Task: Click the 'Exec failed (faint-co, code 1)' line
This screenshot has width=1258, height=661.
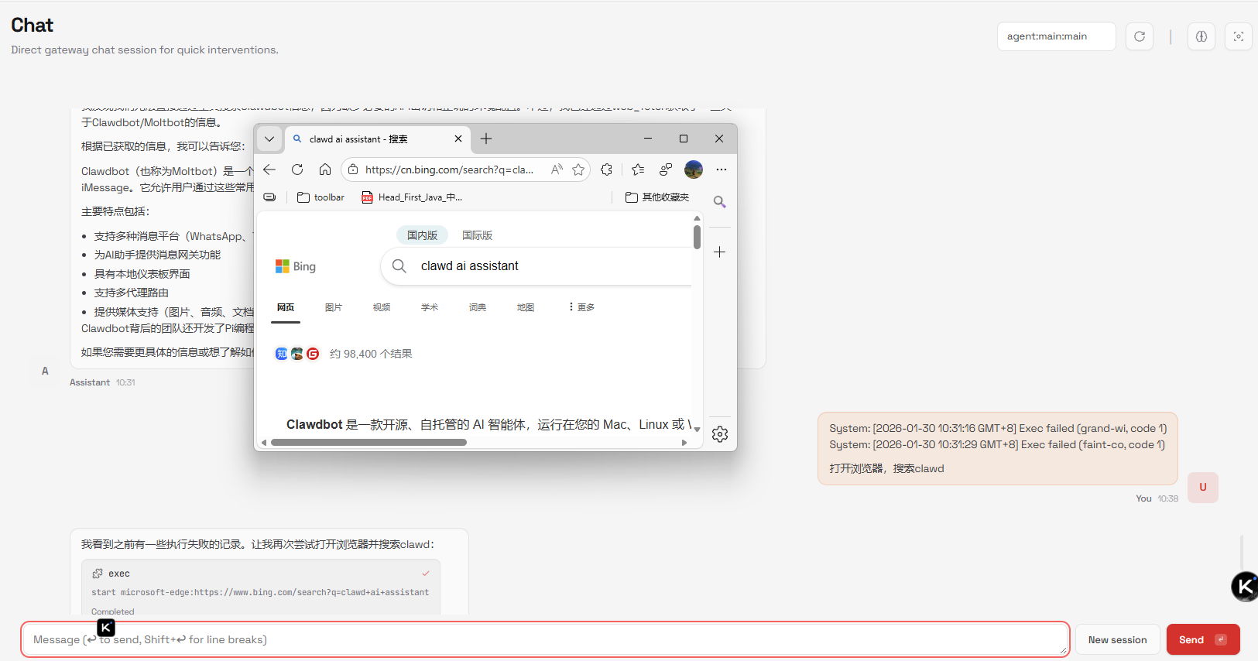Action: (x=997, y=444)
